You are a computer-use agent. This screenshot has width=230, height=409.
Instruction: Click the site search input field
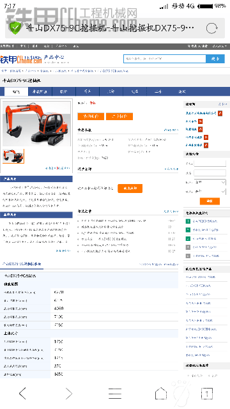[x=165, y=59]
